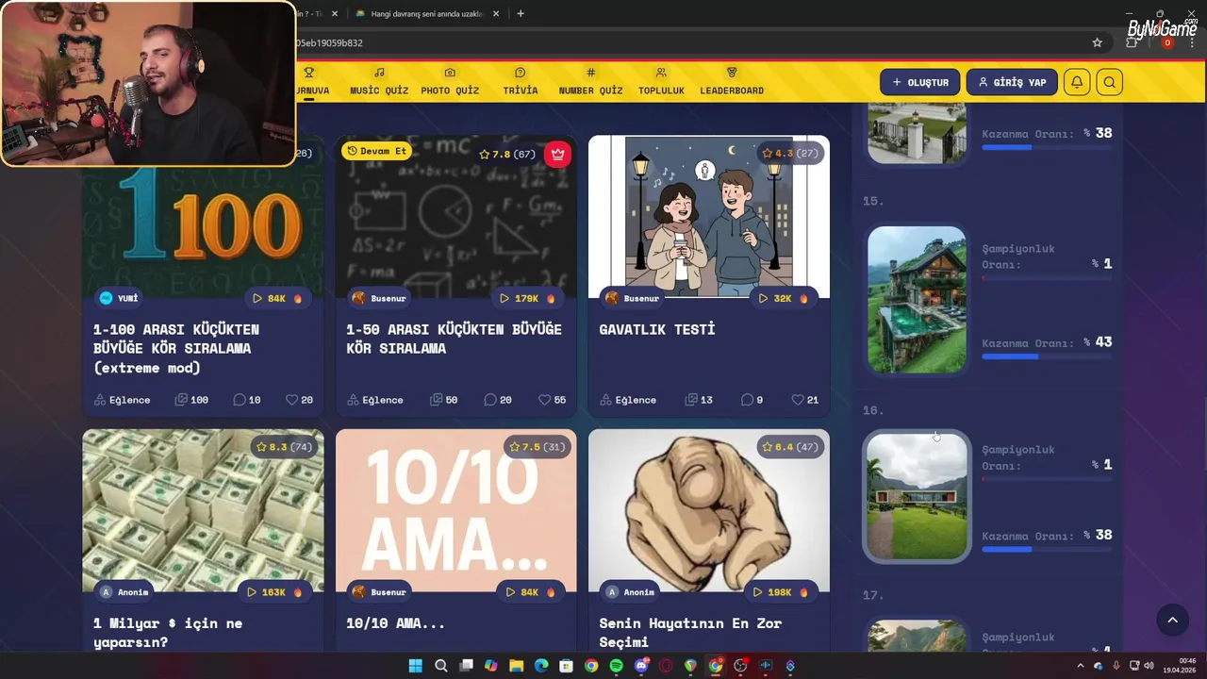This screenshot has width=1207, height=679.
Task: Open the Windows Start menu
Action: (415, 666)
